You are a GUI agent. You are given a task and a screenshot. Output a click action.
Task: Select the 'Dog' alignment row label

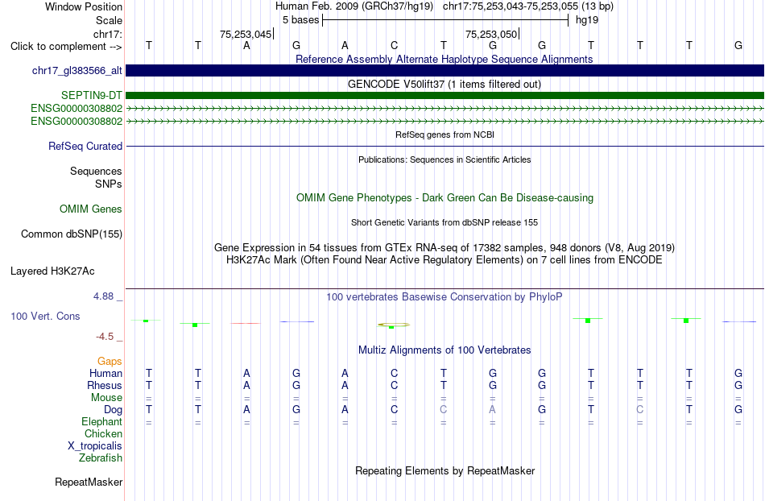pos(113,410)
